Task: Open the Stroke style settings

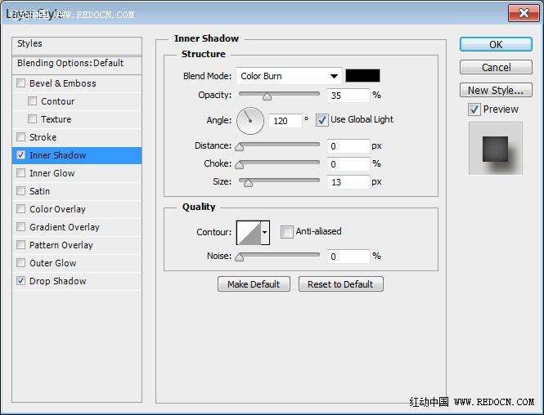Action: click(43, 137)
